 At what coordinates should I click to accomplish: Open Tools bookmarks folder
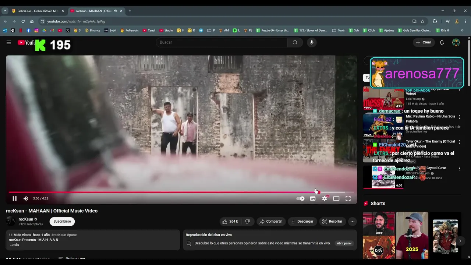(x=339, y=31)
